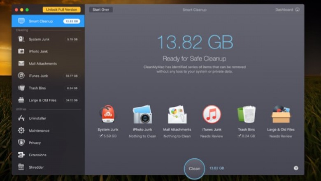Click the Unlock Full Version button
The height and width of the screenshot is (181, 321).
click(62, 9)
